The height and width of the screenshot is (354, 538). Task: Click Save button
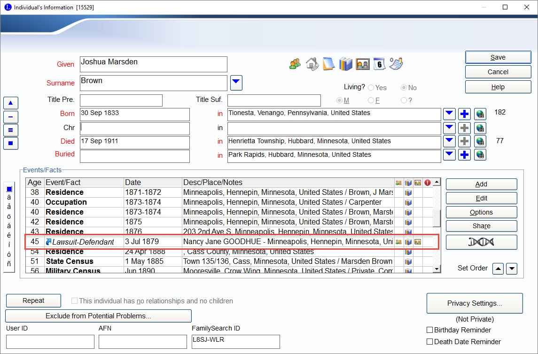498,57
